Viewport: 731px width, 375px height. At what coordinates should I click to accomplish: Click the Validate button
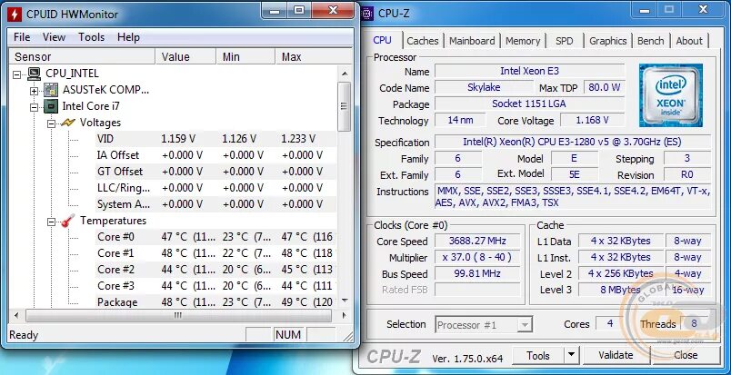pos(616,355)
